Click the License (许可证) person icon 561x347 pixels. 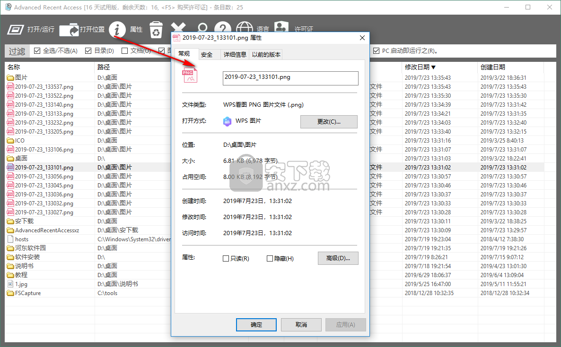click(x=281, y=27)
